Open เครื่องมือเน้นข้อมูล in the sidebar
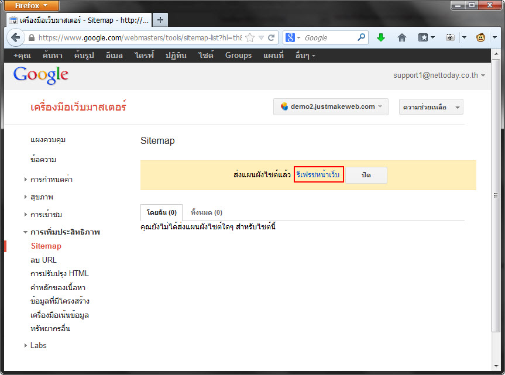 click(60, 315)
